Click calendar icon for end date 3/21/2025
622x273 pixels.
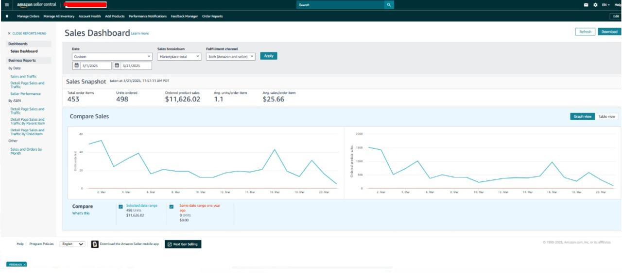point(117,65)
